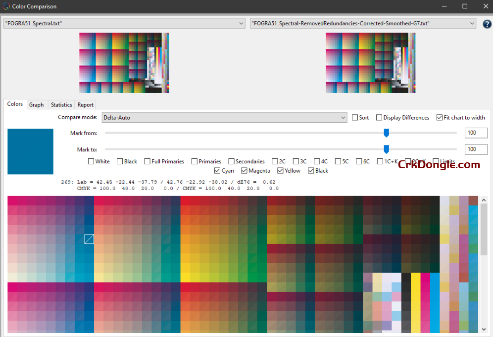Open the Help question mark icon
Image resolution: width=493 pixels, height=337 pixels.
(487, 23)
